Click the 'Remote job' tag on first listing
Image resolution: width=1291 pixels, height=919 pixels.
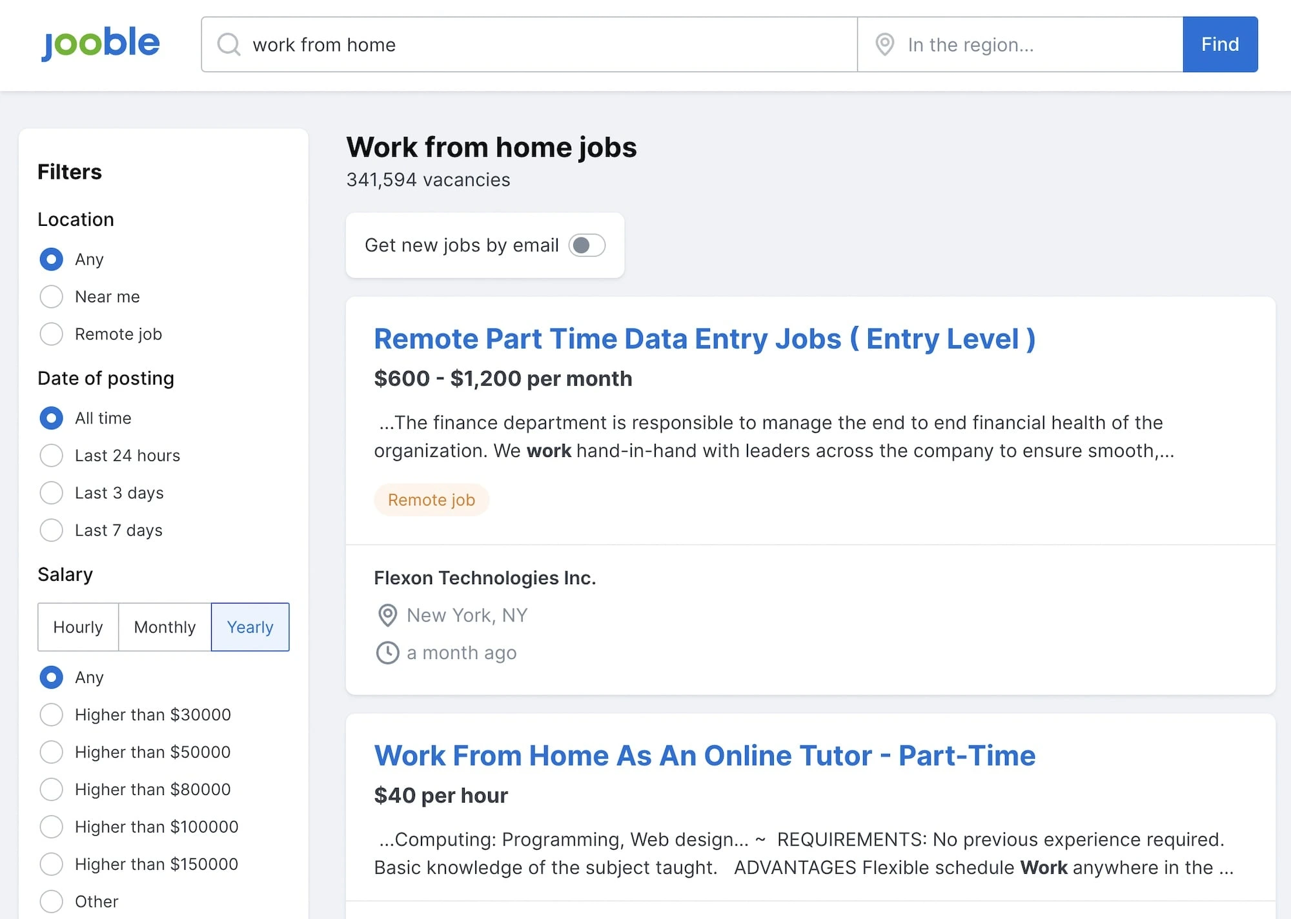pos(431,499)
